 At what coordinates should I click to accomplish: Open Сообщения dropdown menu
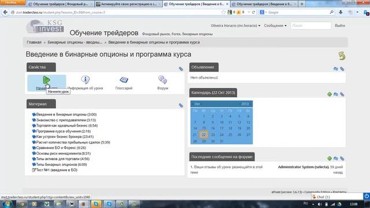(275, 25)
